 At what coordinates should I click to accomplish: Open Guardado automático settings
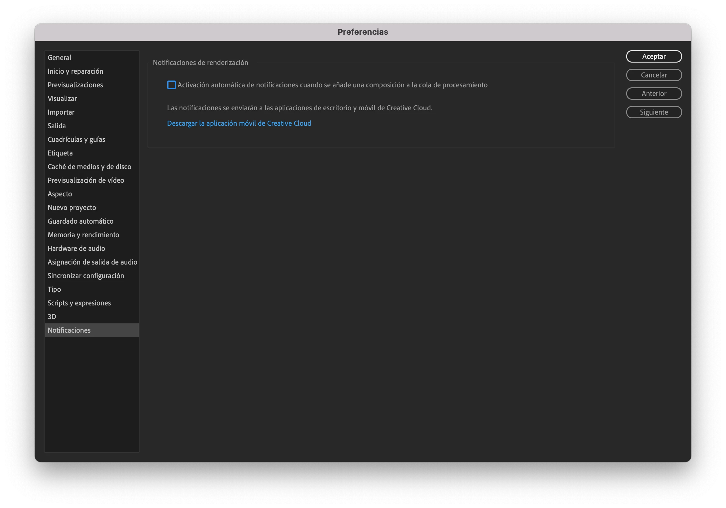point(80,221)
